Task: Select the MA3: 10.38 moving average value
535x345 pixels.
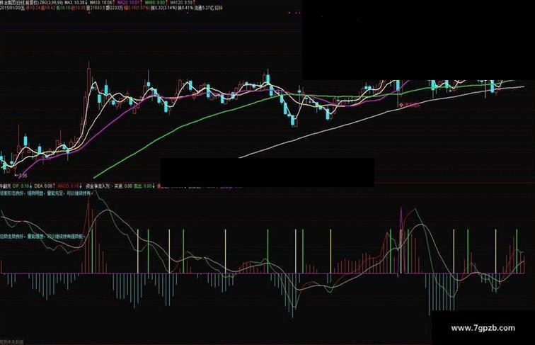Action: coord(74,2)
